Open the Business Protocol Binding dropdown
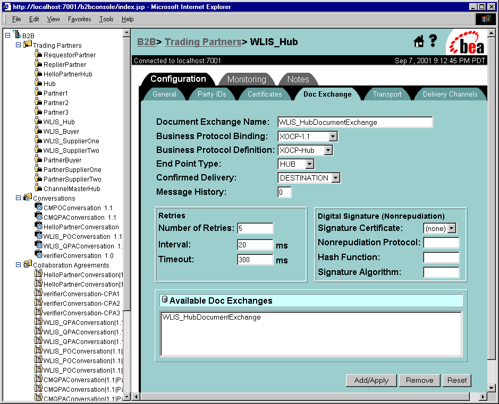Screen dimensions: 499x404 333,136
